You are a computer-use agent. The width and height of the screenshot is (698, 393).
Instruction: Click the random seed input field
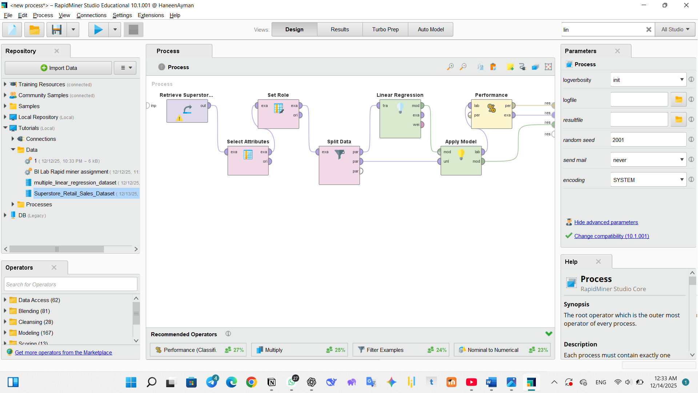point(648,140)
